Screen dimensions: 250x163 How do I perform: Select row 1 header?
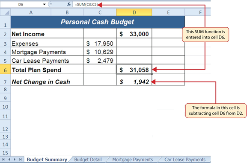[5, 22]
